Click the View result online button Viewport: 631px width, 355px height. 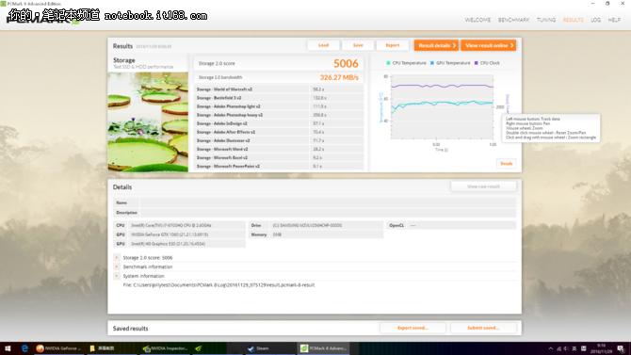(489, 45)
